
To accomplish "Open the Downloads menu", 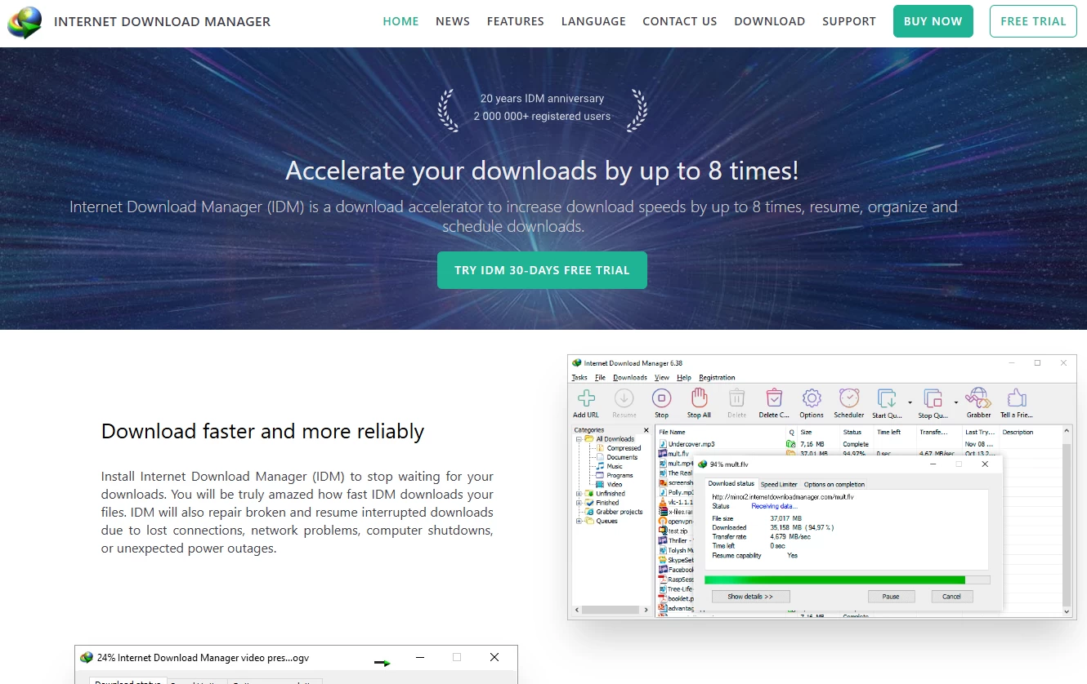I will pos(629,377).
